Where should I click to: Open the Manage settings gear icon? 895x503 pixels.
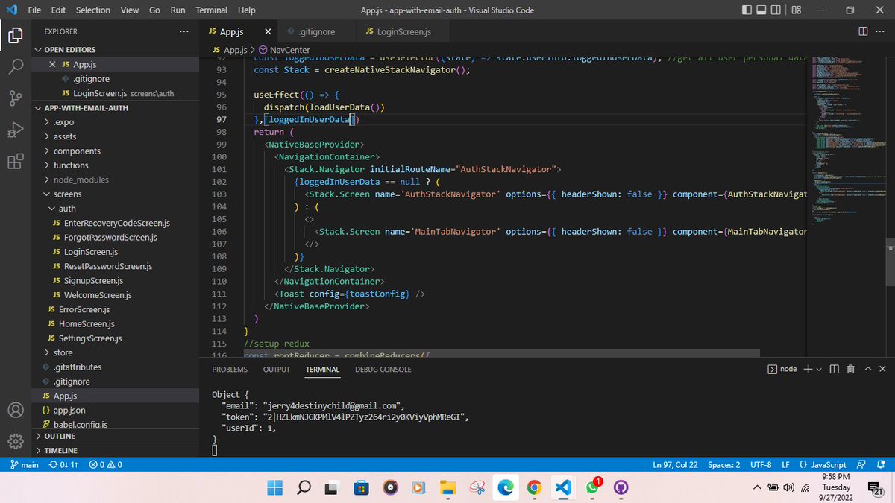[16, 442]
